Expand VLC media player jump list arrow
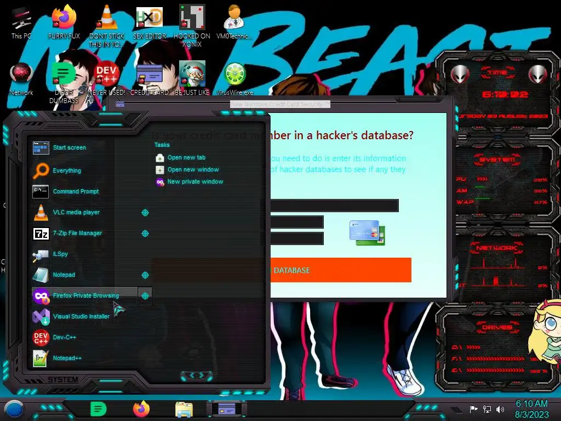561x421 pixels. tap(145, 213)
